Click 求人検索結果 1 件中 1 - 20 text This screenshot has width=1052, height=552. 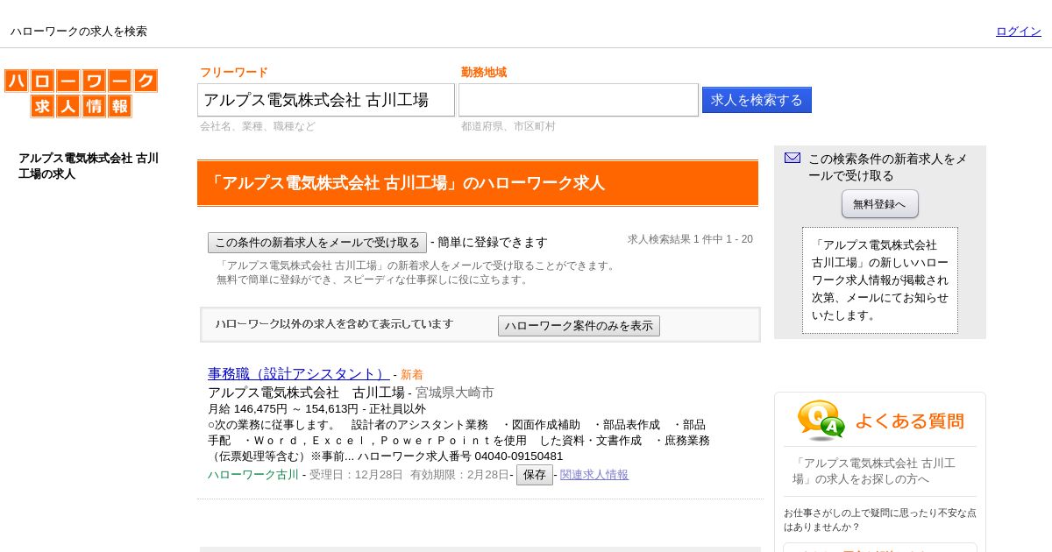690,239
